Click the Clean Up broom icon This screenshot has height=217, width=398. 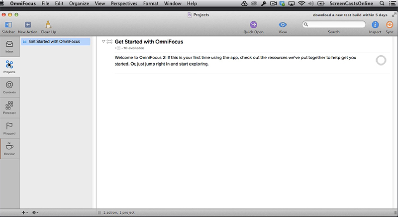click(x=48, y=25)
